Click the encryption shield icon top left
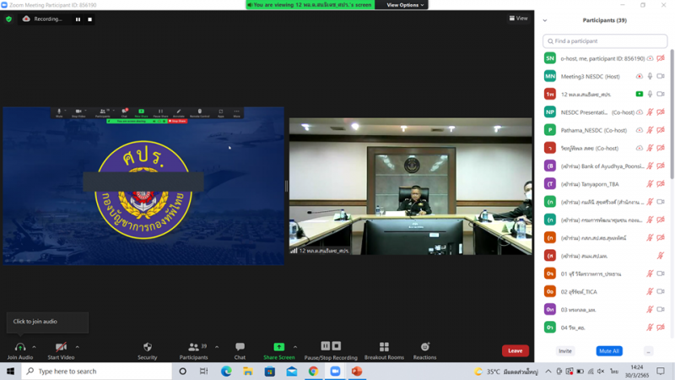 8,19
